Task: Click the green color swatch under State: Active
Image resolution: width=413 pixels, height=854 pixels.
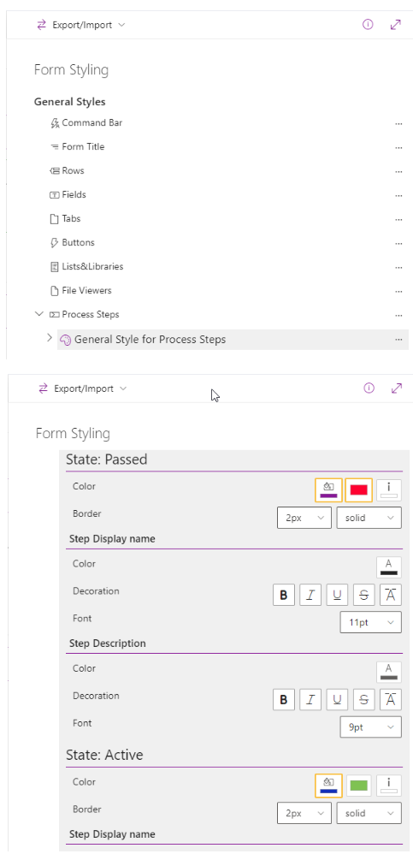Action: pos(358,786)
